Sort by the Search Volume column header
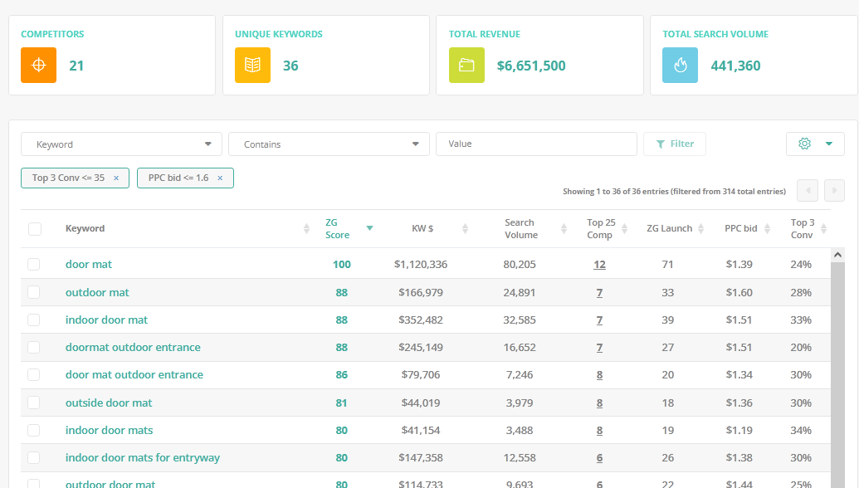 (520, 229)
